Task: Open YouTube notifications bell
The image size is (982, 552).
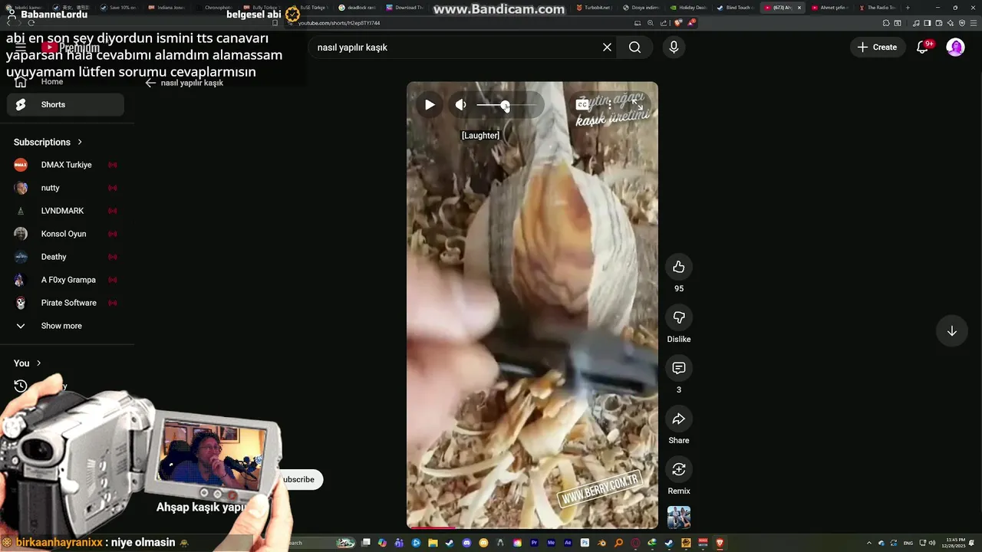Action: [924, 48]
